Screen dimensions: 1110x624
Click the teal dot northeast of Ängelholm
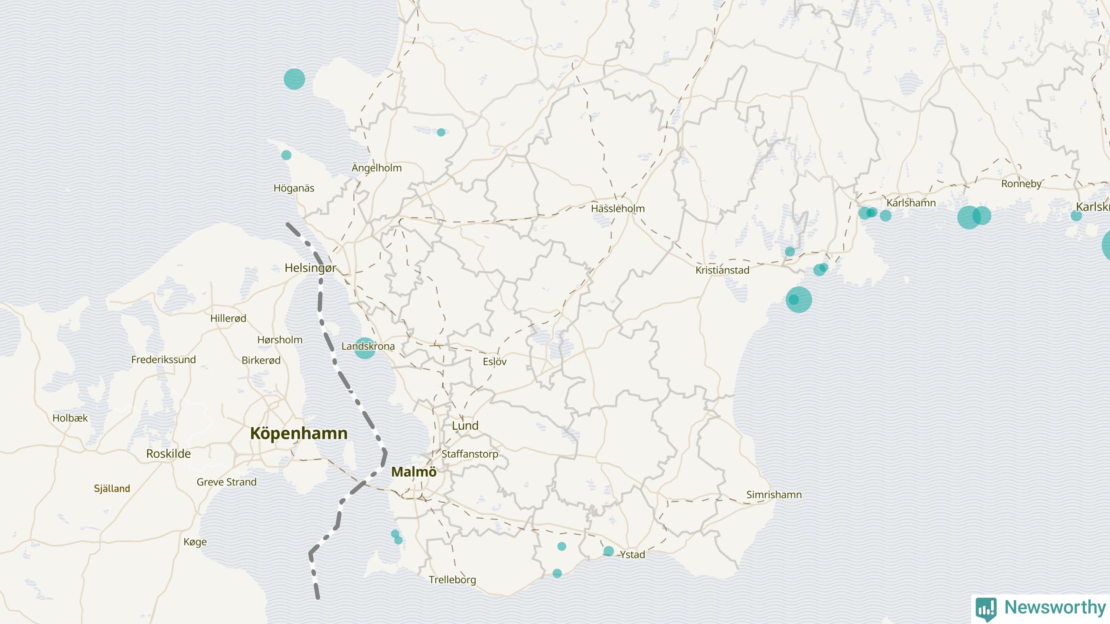[x=441, y=132]
